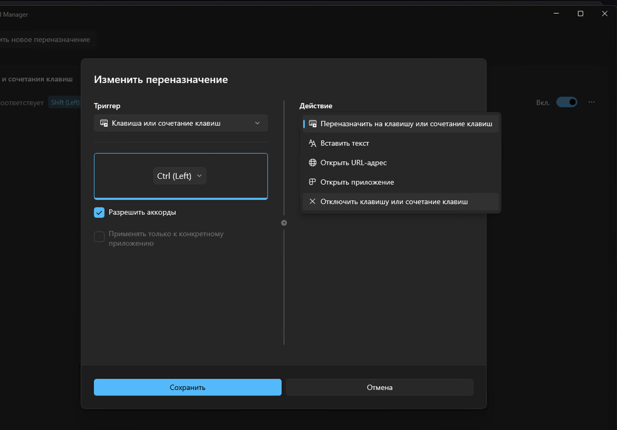The height and width of the screenshot is (430, 617).
Task: Click keyboard icon beside remap-to-key option
Action: click(x=312, y=124)
